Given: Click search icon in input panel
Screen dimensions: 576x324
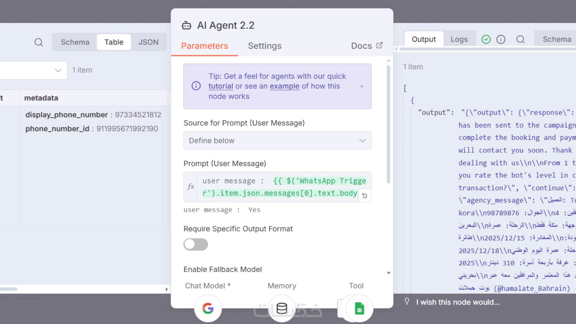Looking at the screenshot, I should [38, 42].
